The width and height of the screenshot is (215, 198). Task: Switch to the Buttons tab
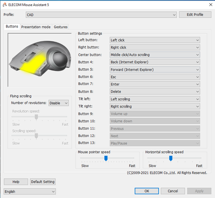click(x=12, y=26)
